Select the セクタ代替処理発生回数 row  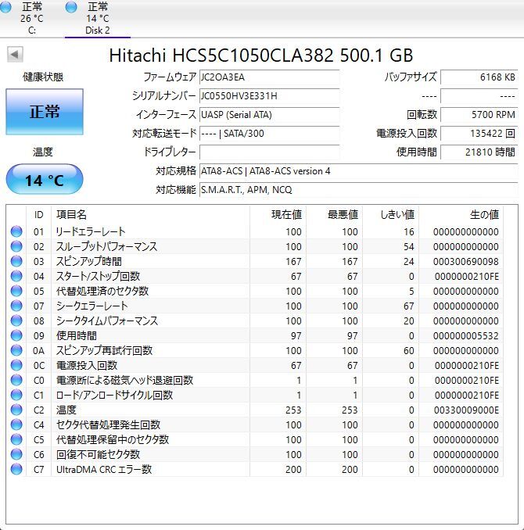254,425
